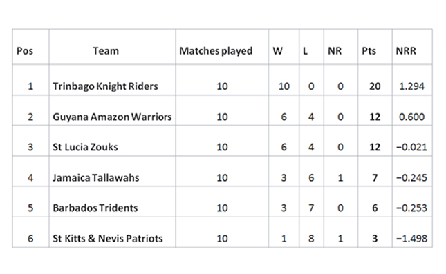Select the 1.294 NRR value
Screen dimensions: 446x274
412,86
